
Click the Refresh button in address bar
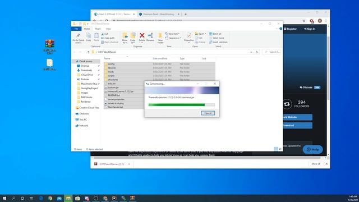(257, 52)
